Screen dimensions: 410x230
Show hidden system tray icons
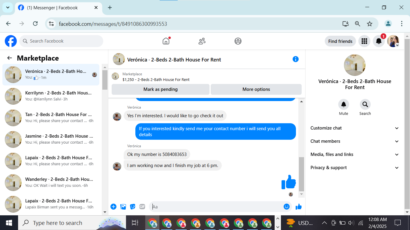click(324, 223)
